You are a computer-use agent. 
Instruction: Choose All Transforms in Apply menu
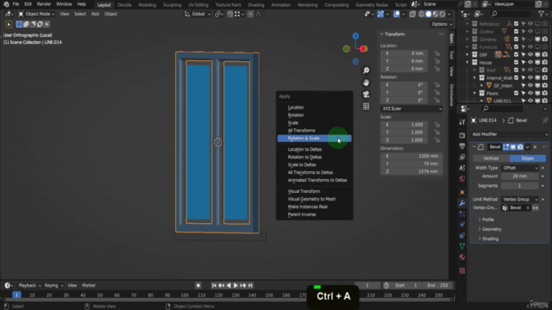click(314, 130)
